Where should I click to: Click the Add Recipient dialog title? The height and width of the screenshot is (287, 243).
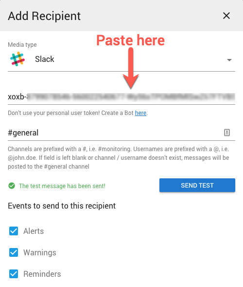(44, 16)
